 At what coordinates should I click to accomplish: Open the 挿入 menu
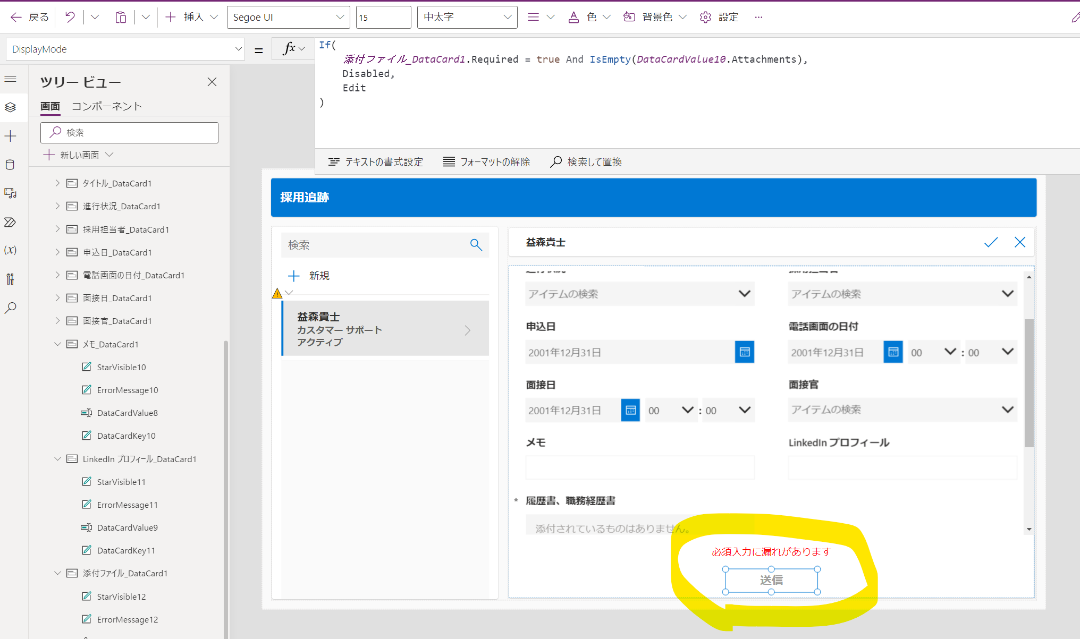pos(192,17)
